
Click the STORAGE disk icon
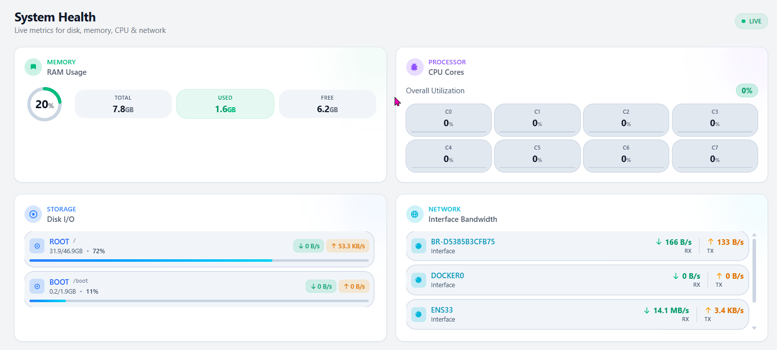[32, 214]
